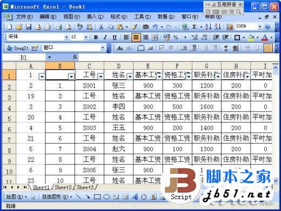
Task: Run the spelling check icon
Action: coord(80,27)
